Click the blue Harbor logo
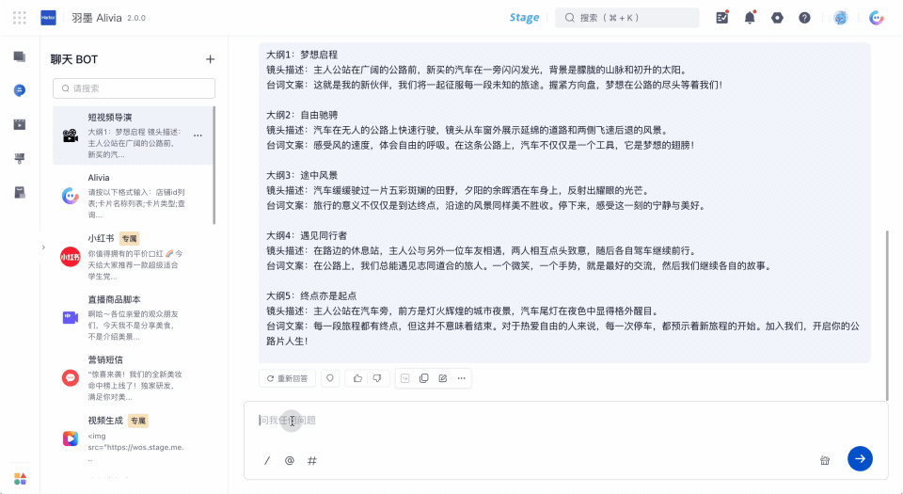This screenshot has height=494, width=903. click(48, 18)
